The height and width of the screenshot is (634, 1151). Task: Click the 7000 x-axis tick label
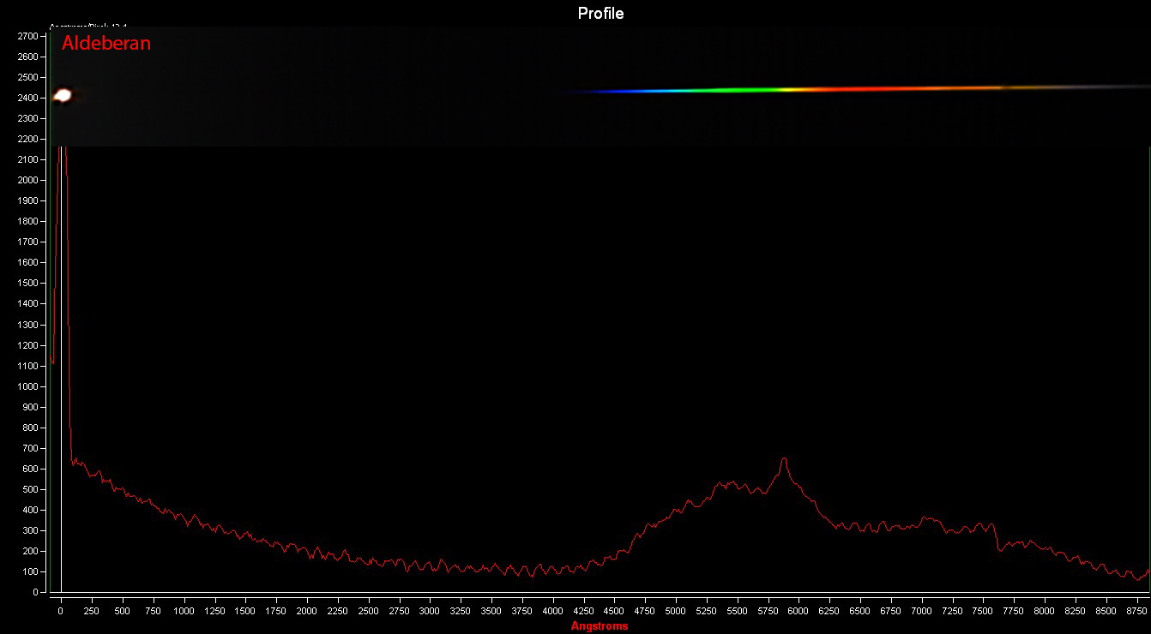(x=921, y=611)
